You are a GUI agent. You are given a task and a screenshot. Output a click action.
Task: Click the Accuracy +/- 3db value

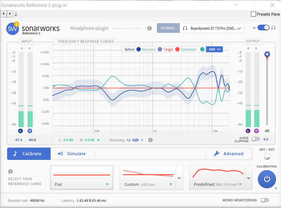click(x=133, y=140)
